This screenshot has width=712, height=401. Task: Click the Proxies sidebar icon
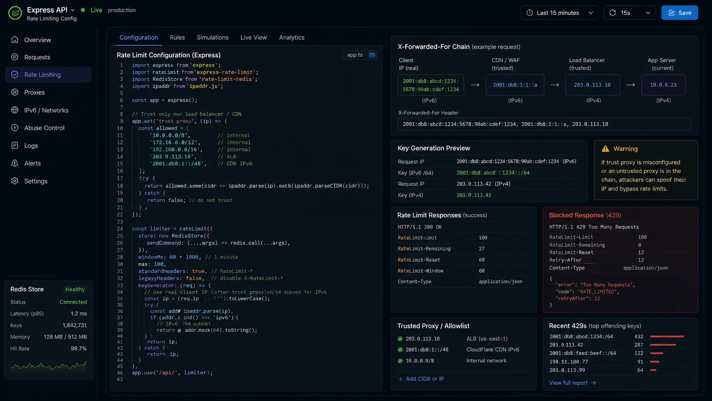(15, 92)
